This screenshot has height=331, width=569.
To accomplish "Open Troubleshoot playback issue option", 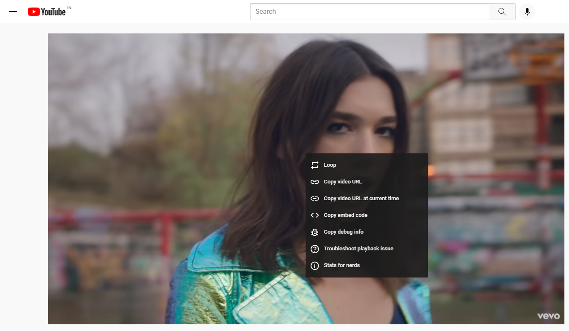I will click(367, 249).
